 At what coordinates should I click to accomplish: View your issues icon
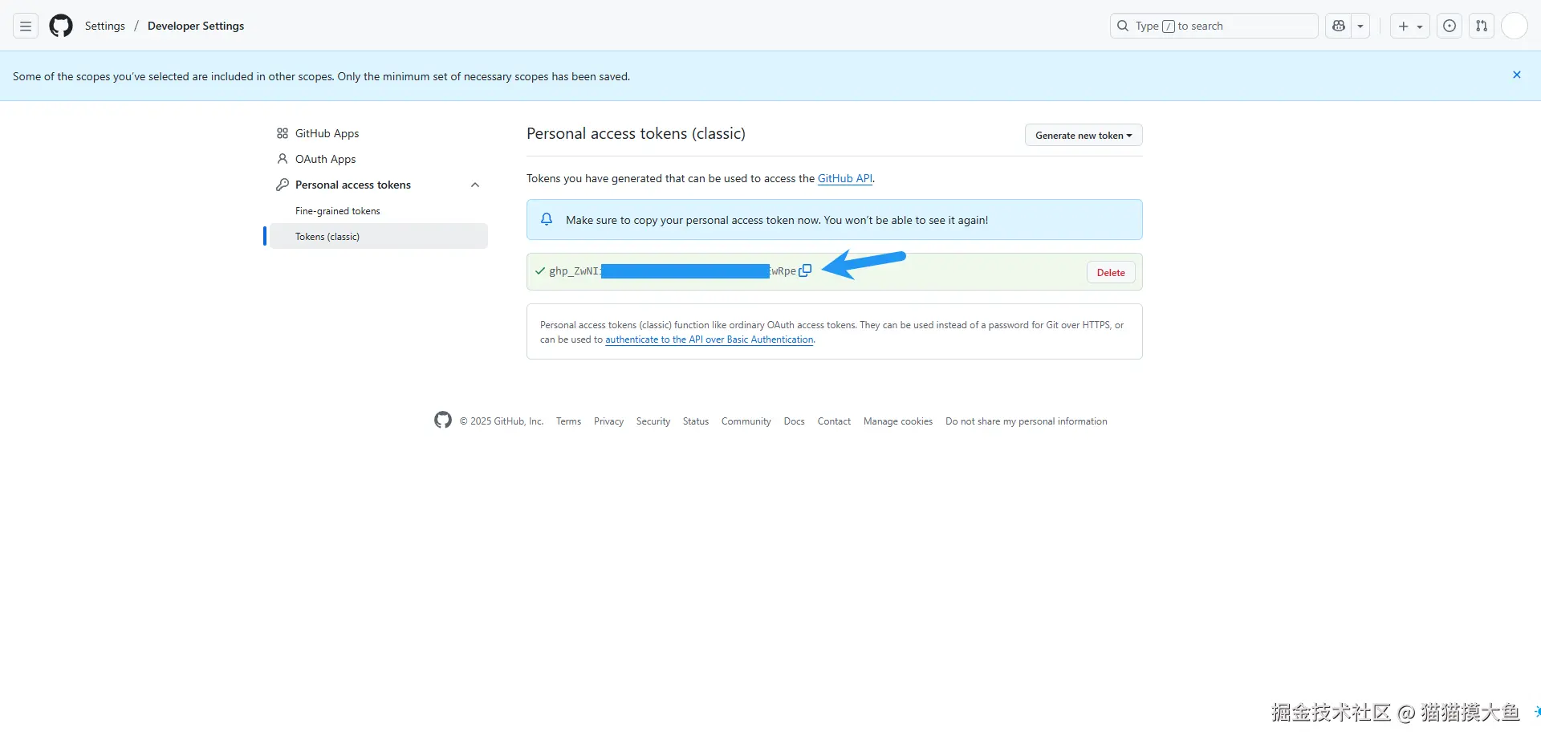pos(1450,26)
